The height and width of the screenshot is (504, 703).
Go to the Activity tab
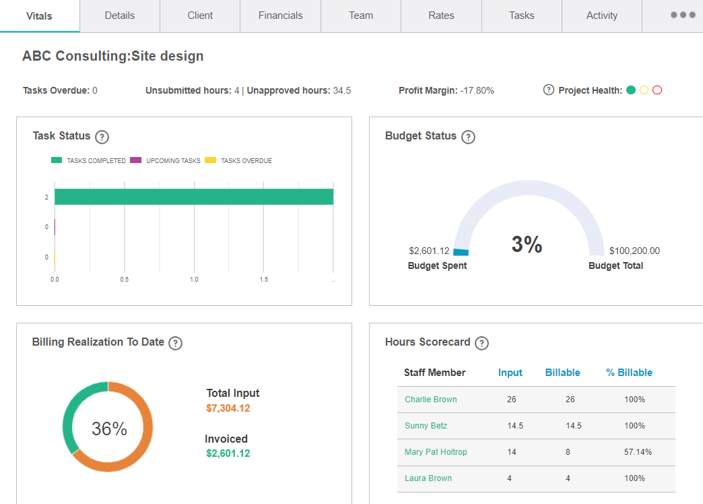(601, 15)
